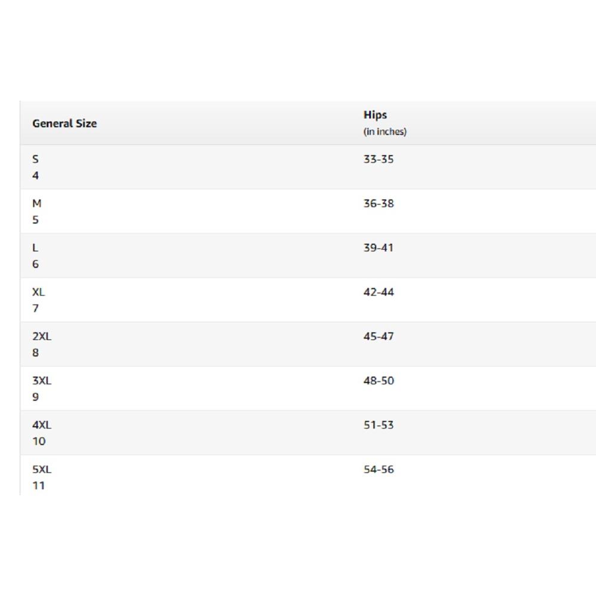Click the Hips column header

tap(375, 115)
